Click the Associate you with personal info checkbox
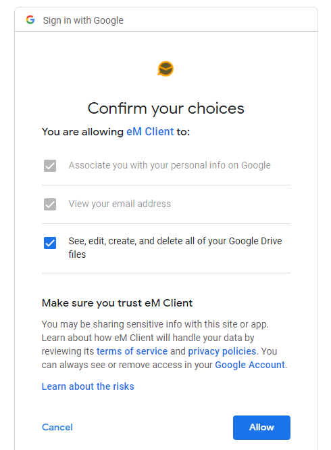This screenshot has width=331, height=450. (50, 166)
